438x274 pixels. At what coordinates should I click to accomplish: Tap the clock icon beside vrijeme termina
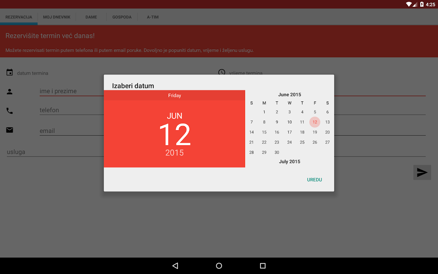222,72
